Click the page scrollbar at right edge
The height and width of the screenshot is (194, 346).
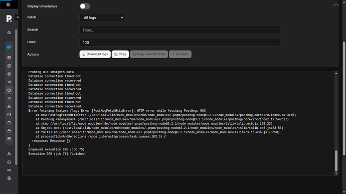[344, 98]
